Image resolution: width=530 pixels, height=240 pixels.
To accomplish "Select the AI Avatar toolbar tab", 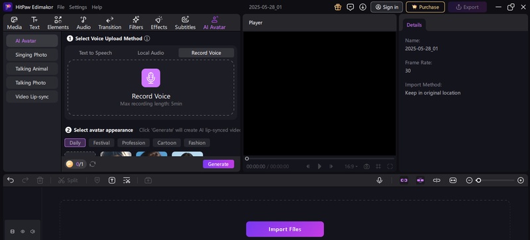I will click(x=214, y=23).
